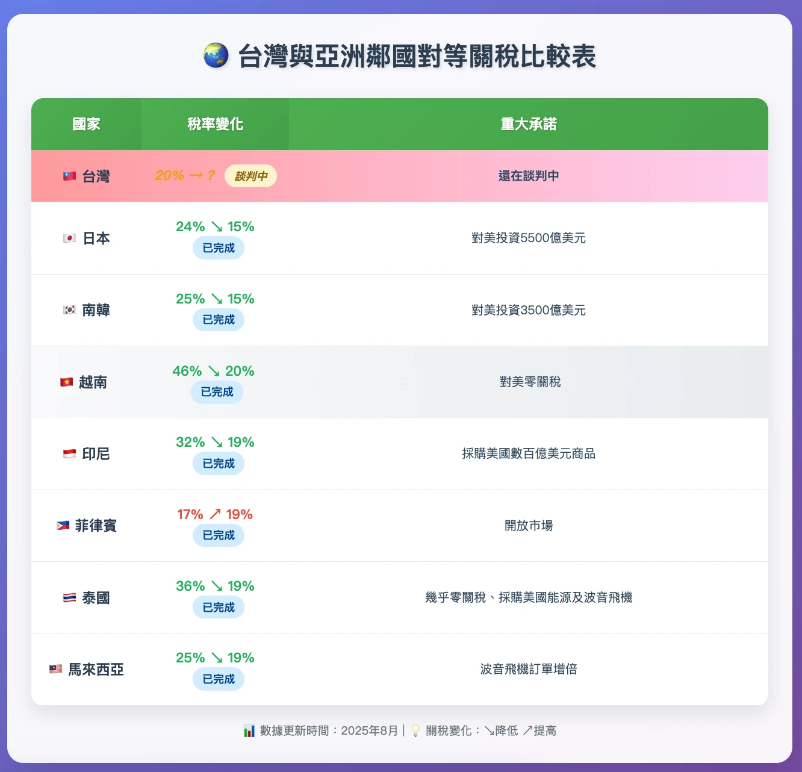
Task: Click the rate change 25% ↘ 15%
Action: point(215,299)
